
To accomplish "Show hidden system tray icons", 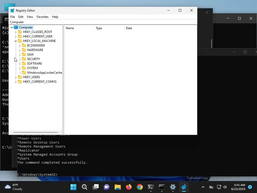I will click(x=203, y=187).
